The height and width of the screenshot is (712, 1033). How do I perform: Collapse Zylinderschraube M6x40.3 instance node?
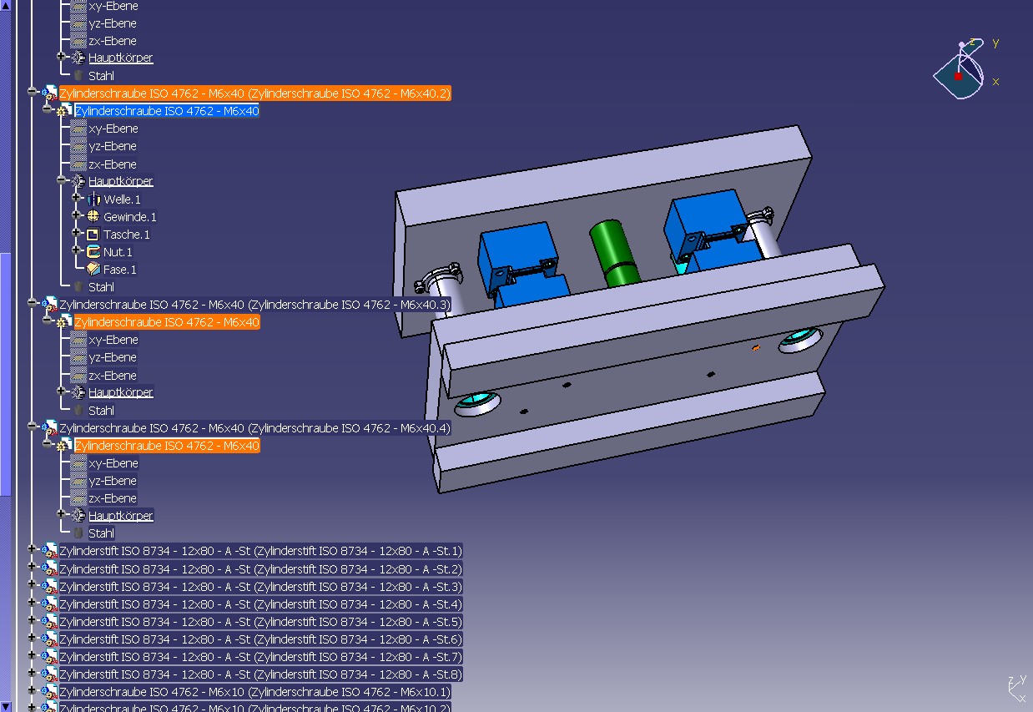32,303
